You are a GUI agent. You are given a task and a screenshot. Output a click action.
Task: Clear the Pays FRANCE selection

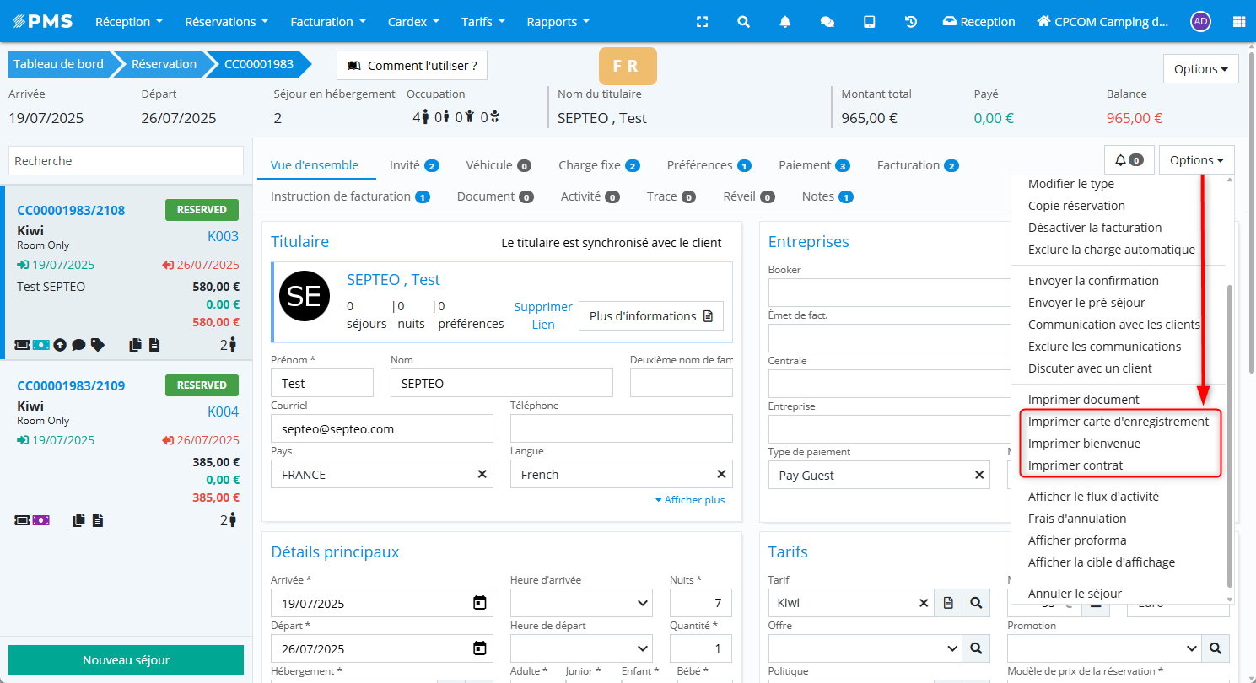(x=482, y=475)
